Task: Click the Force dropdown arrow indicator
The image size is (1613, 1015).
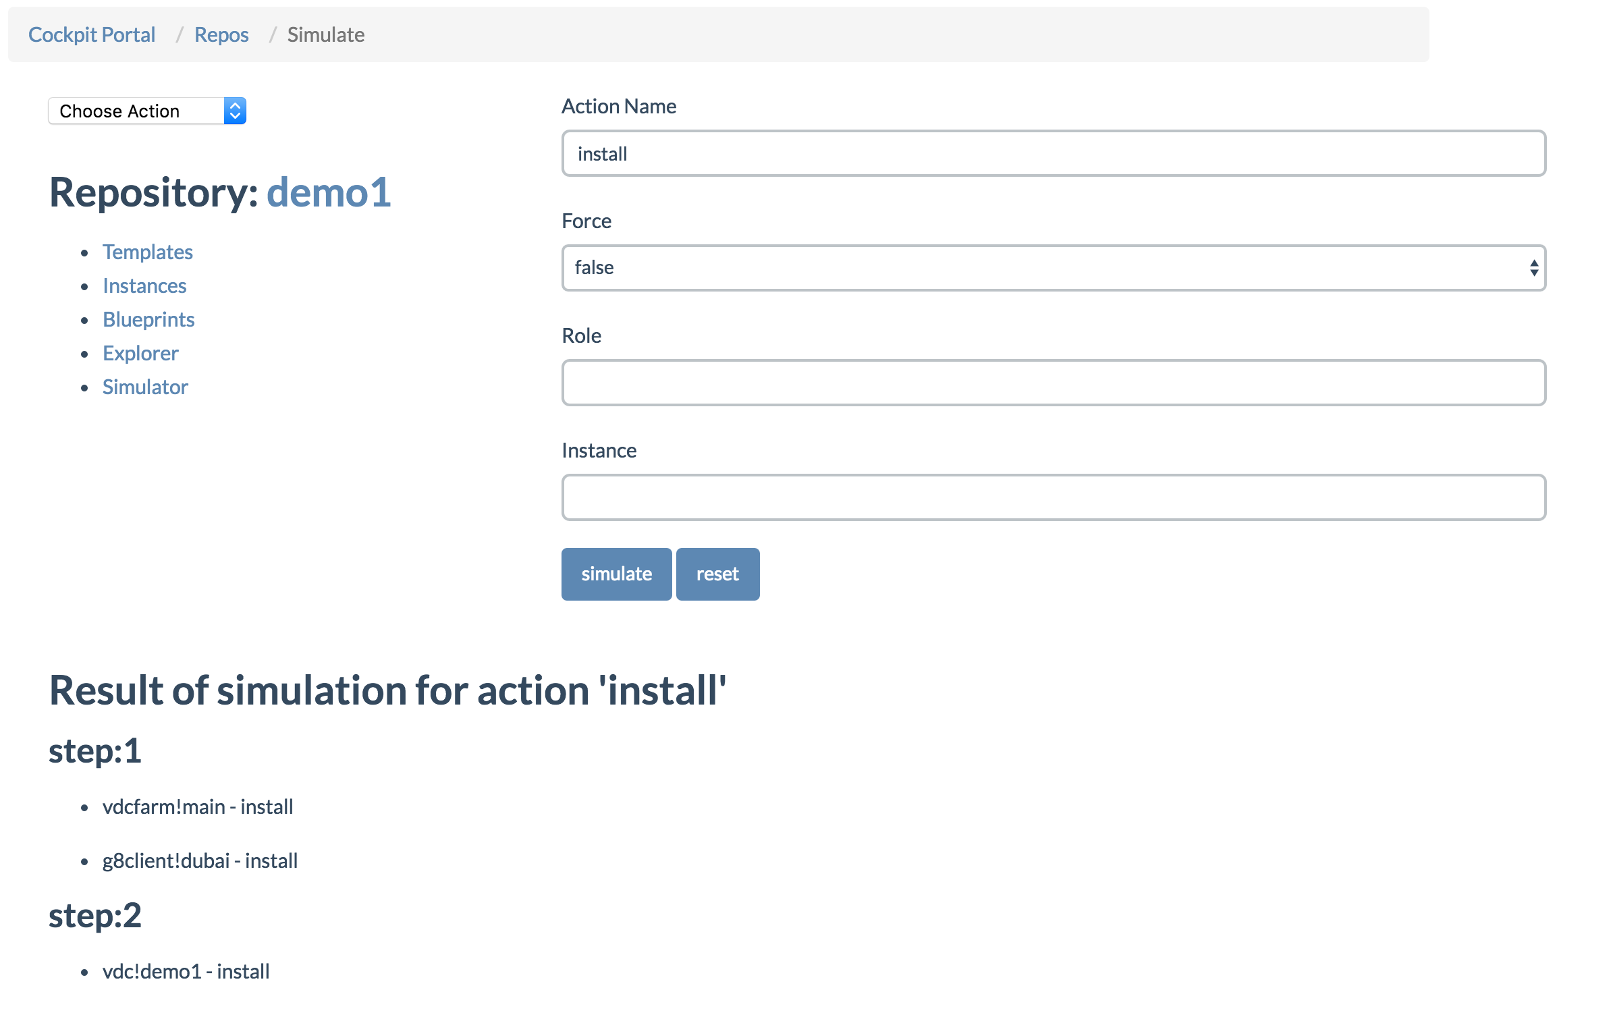Action: click(x=1533, y=268)
